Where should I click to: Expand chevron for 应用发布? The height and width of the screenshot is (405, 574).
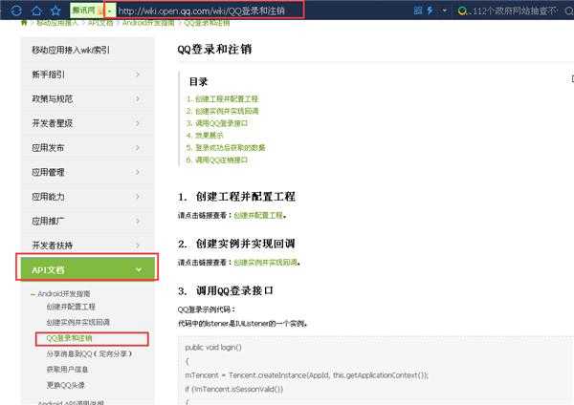tap(138, 148)
